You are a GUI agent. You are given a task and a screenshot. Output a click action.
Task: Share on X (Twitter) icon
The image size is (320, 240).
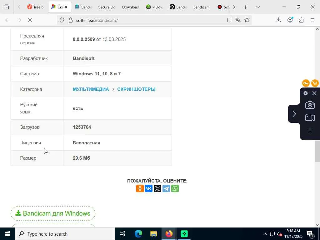point(157,188)
